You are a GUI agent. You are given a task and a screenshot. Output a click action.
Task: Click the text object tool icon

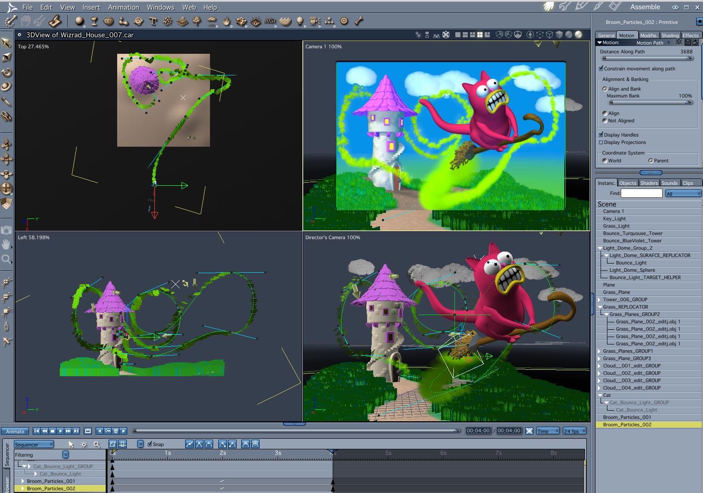(153, 21)
